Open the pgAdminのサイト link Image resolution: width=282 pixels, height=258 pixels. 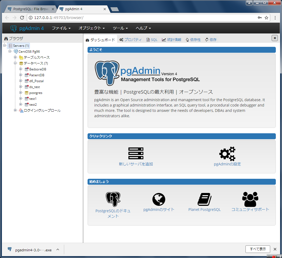click(x=159, y=210)
